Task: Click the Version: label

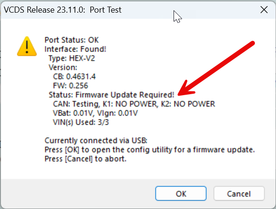Action: [x=63, y=67]
